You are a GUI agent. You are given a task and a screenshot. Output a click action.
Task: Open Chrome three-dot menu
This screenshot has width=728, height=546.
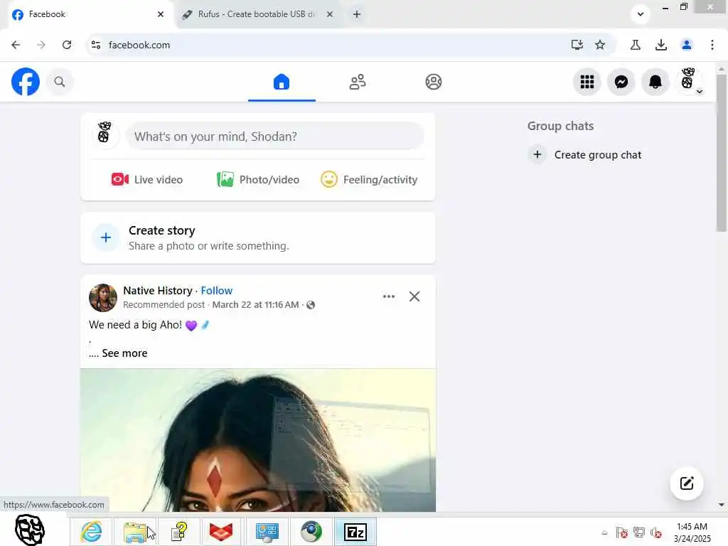tap(712, 45)
